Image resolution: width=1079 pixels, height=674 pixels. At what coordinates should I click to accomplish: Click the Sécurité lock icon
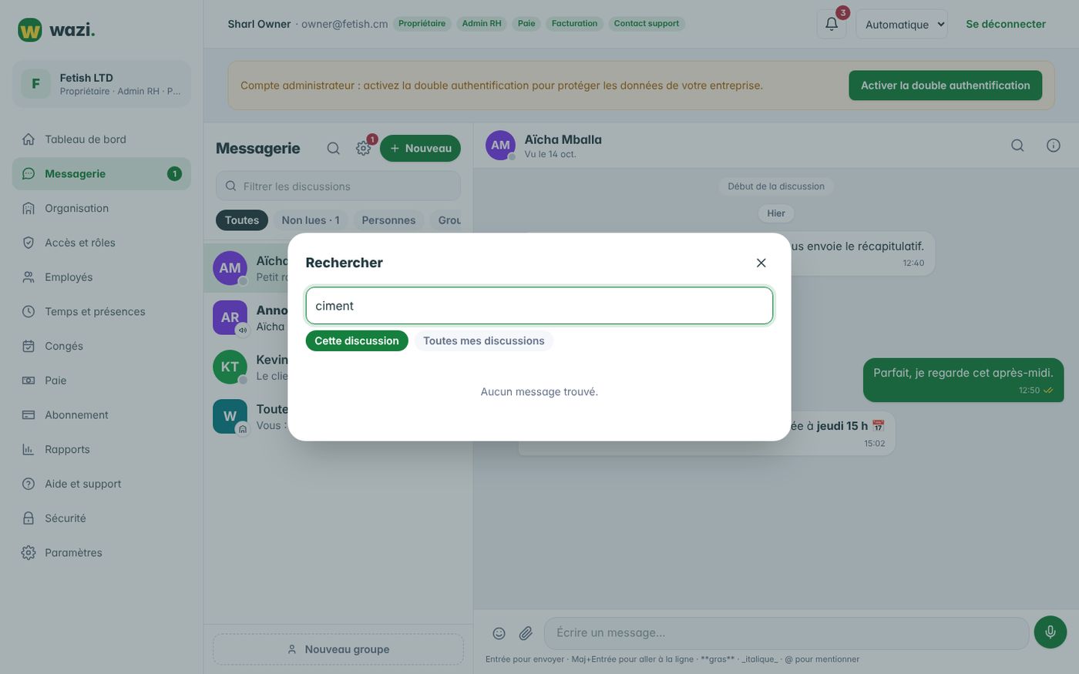click(29, 518)
